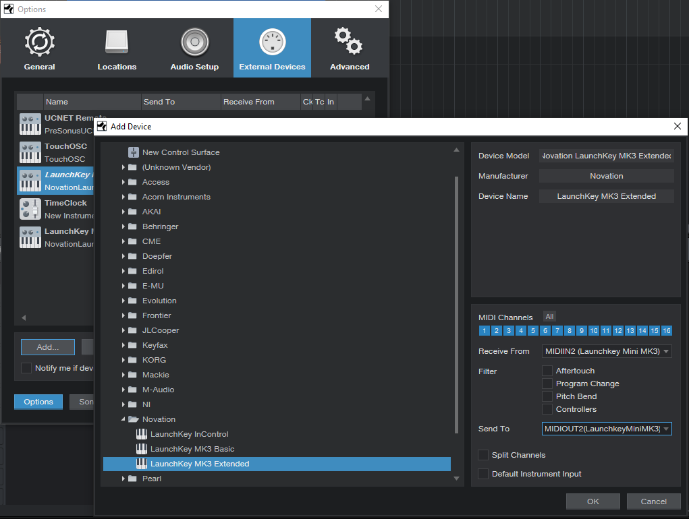Expand the CME folder
Viewport: 689px width, 519px height.
point(123,241)
